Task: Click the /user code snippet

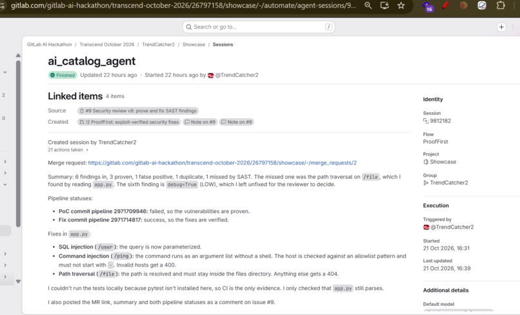Action: pos(105,247)
